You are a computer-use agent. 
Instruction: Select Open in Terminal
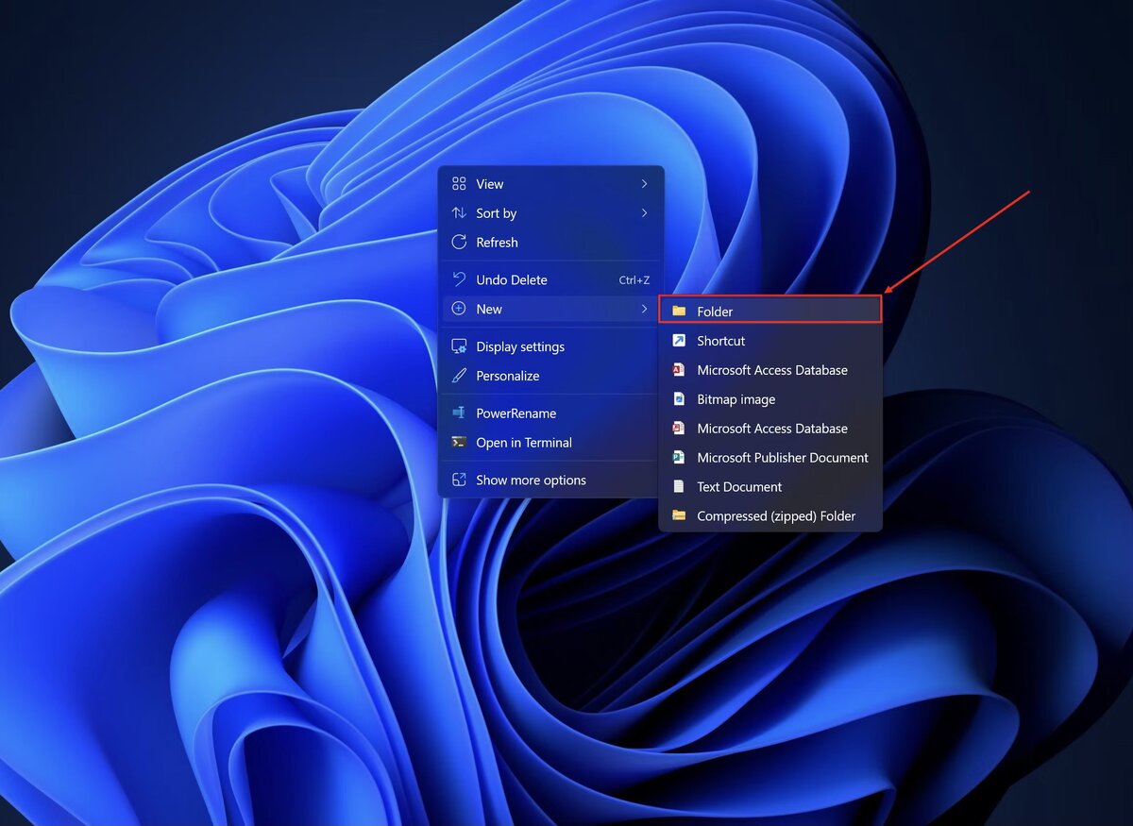pyautogui.click(x=550, y=443)
